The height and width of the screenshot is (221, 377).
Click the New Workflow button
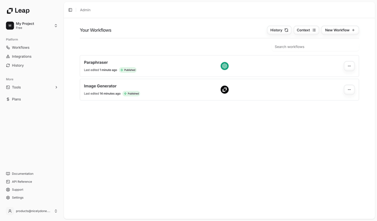[340, 30]
